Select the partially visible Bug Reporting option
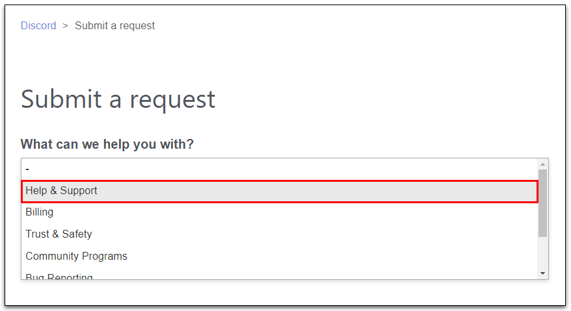This screenshot has height=311, width=571. pyautogui.click(x=59, y=277)
